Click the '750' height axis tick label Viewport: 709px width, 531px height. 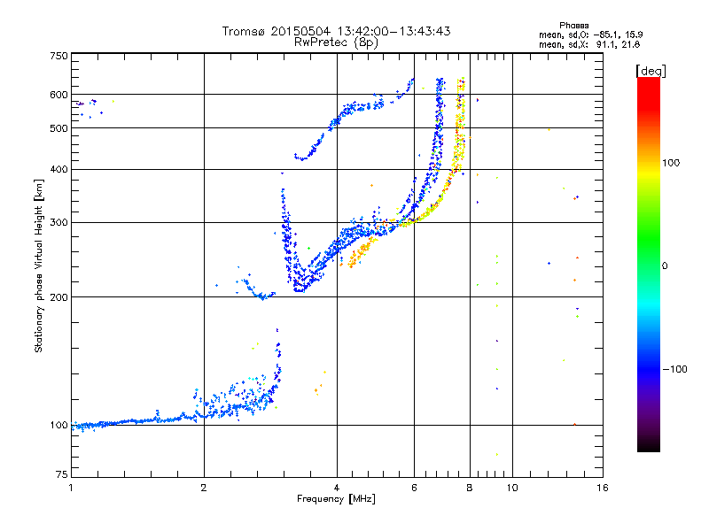[58, 56]
